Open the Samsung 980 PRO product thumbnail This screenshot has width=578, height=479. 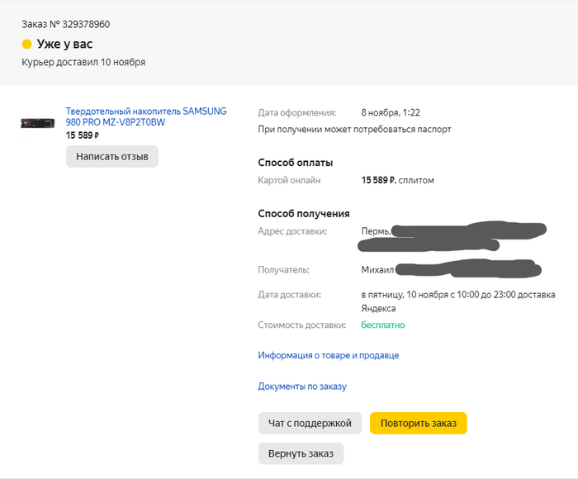(37, 123)
